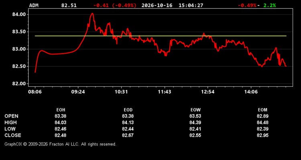Image resolution: width=301 pixels, height=160 pixels.
Task: Click EOD low value 82.44
Action: click(x=128, y=129)
